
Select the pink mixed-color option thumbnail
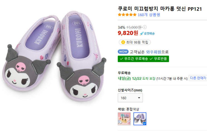(124, 119)
